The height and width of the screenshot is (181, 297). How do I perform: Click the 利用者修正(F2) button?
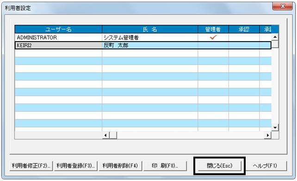pyautogui.click(x=31, y=166)
